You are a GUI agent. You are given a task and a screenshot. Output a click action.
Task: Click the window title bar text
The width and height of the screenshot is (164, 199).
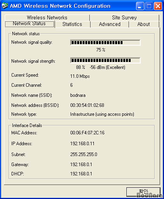click(60, 6)
